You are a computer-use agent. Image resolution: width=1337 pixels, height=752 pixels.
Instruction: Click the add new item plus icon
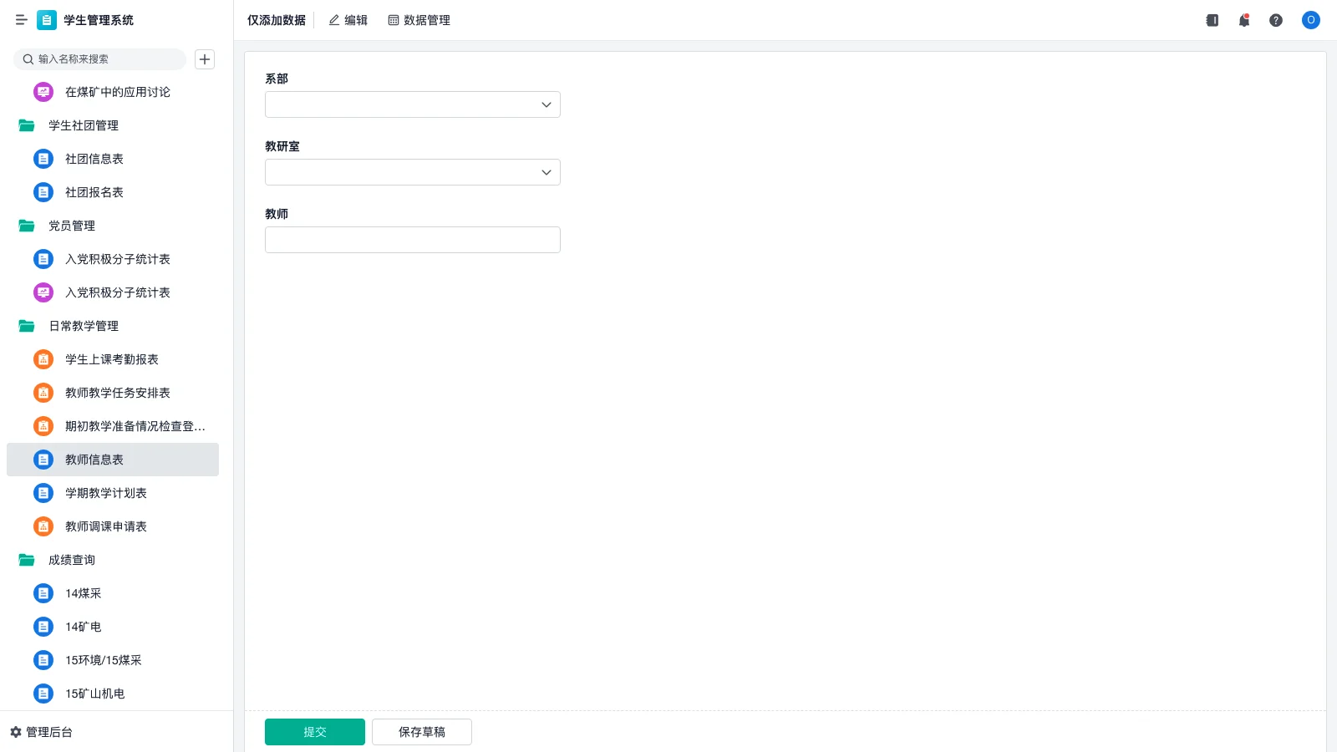pos(205,59)
